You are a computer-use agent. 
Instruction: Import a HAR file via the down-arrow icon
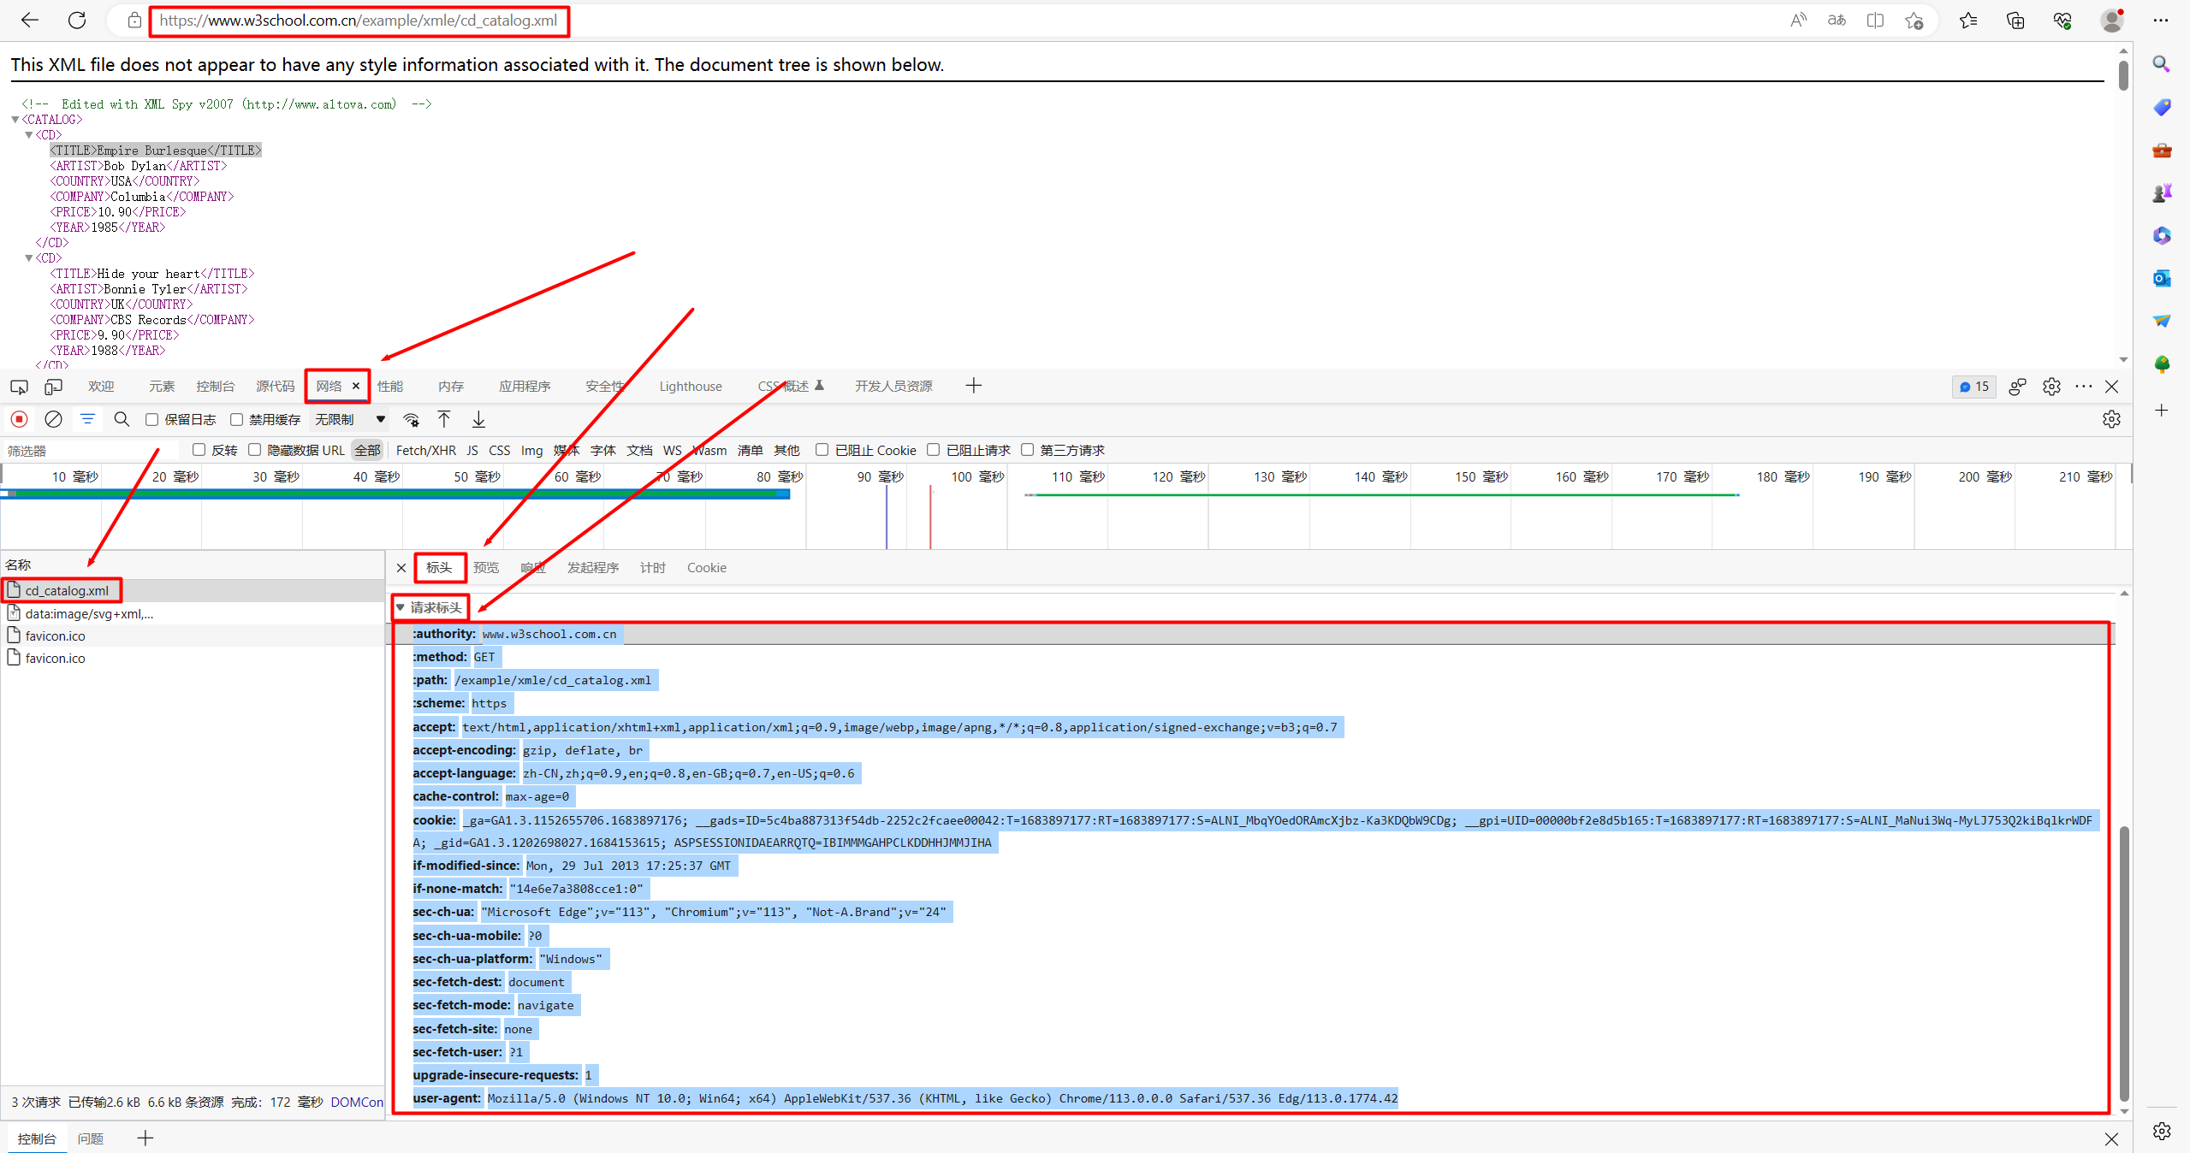(x=478, y=419)
